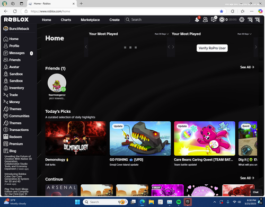Expand Past 30 Days dropdown in left Most Played panel
This screenshot has width=265, height=207.
click(162, 34)
